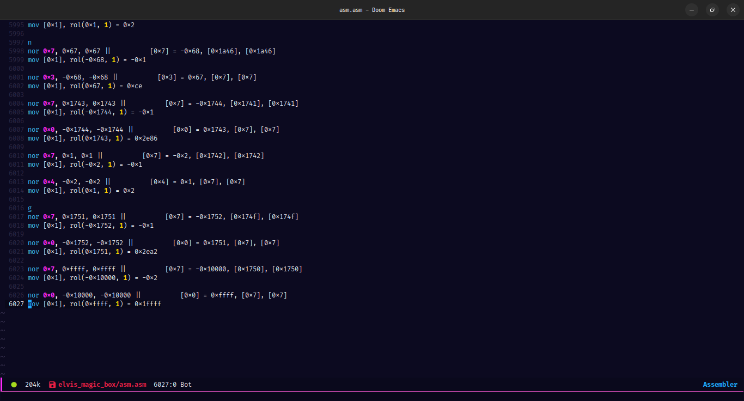Click the red save icon in modeline

pyautogui.click(x=52, y=385)
